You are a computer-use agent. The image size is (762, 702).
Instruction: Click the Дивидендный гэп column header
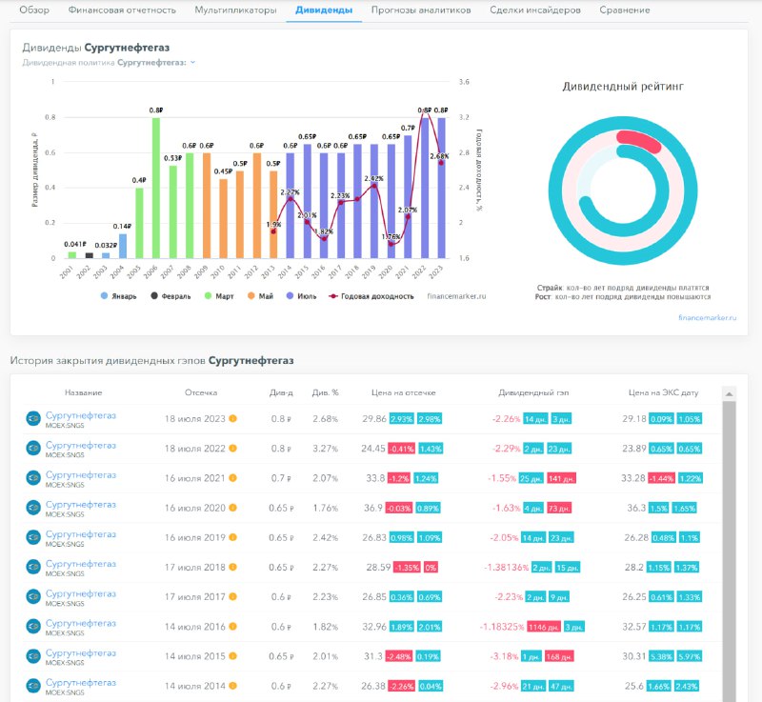[533, 392]
